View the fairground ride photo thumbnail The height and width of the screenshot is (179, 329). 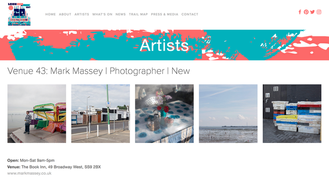(x=37, y=114)
